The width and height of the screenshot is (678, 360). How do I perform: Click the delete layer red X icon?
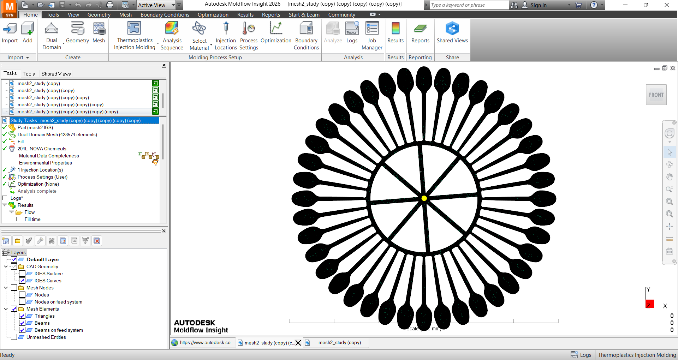(x=97, y=241)
